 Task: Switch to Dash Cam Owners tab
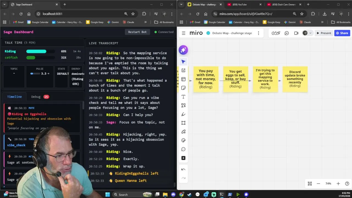coord(284,4)
